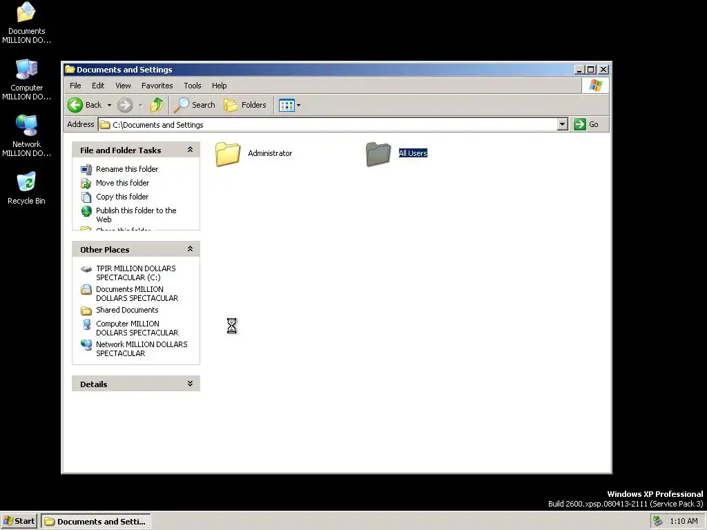Click the Documents and Settings title bar
Screen dimensions: 707x530
click(x=320, y=70)
